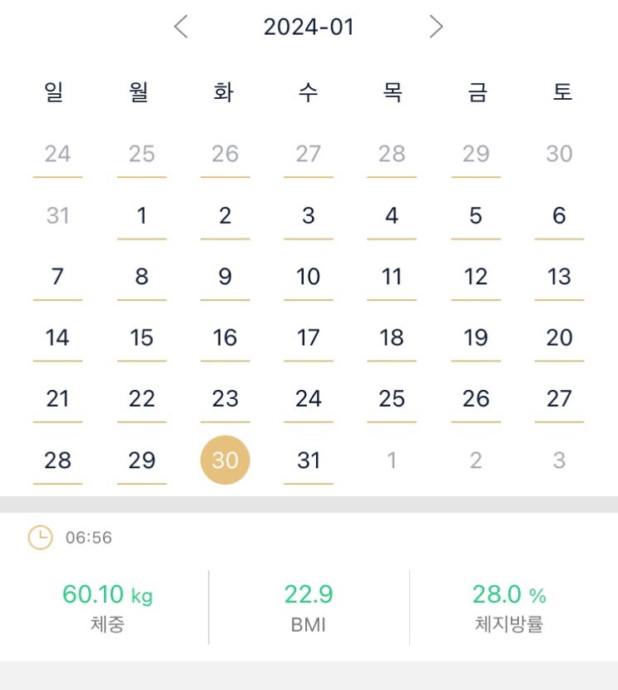Open the 2024-01 month title
Screen dimensions: 618x690
click(309, 27)
